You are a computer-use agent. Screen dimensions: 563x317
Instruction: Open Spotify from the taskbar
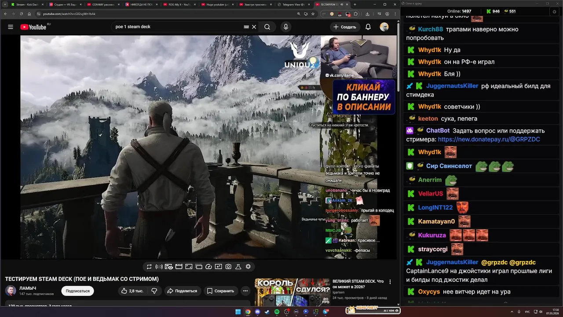[x=277, y=312]
